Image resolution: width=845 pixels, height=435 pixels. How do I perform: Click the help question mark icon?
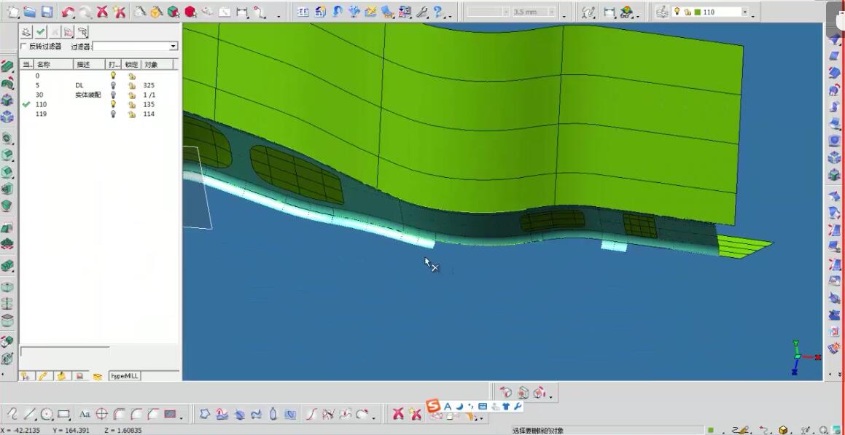point(438,12)
